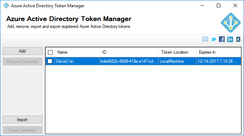Select the 12/14/2017 1:14:26 expiry cell
Image resolution: width=244 pixels, height=136 pixels.
tap(219, 61)
